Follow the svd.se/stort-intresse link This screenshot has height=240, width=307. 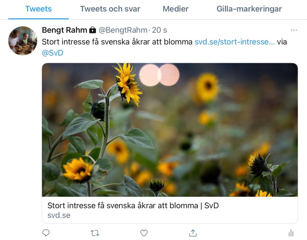[234, 42]
